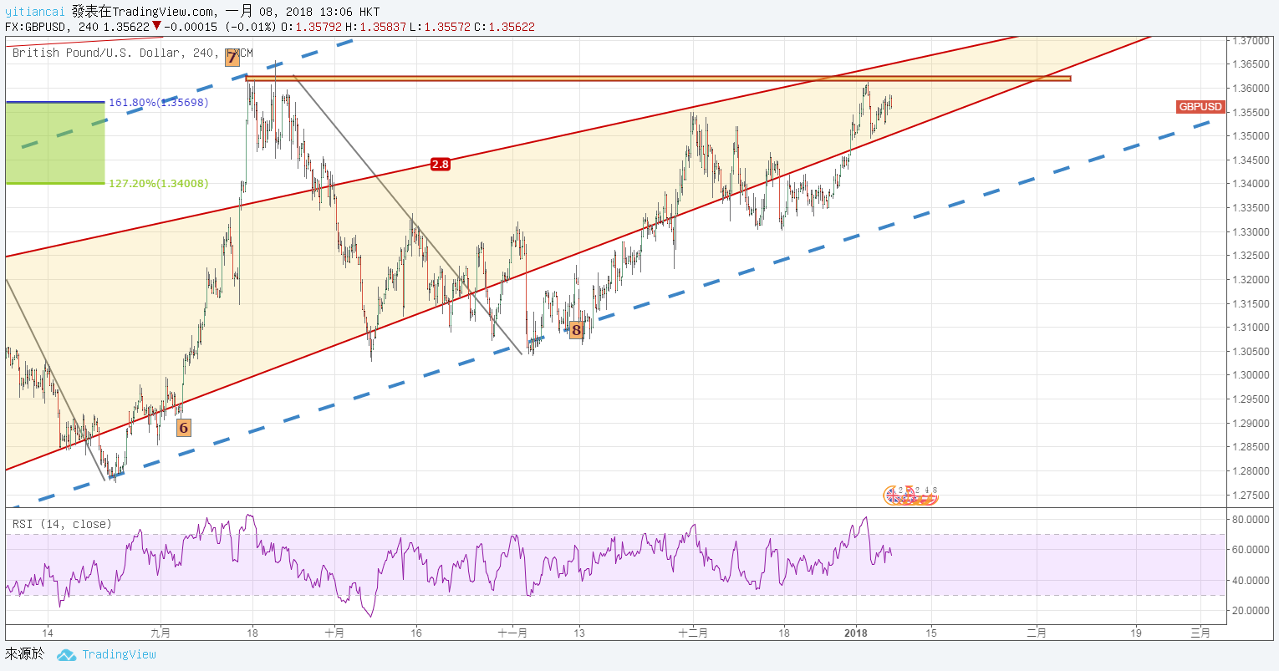The width and height of the screenshot is (1279, 671).
Task: Select the wave label 8 marker
Action: click(x=576, y=330)
